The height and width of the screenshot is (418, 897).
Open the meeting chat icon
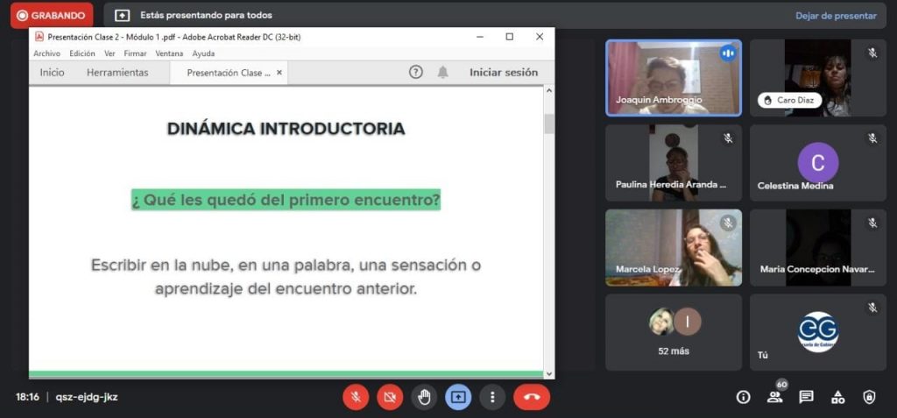(806, 397)
